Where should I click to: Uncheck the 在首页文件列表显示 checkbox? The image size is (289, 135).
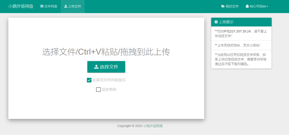point(89,80)
